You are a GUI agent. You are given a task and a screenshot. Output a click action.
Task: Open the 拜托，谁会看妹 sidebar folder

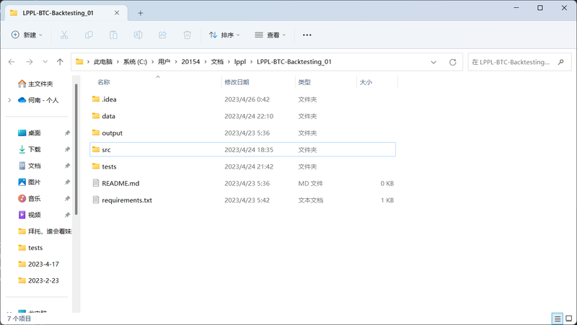coord(45,231)
